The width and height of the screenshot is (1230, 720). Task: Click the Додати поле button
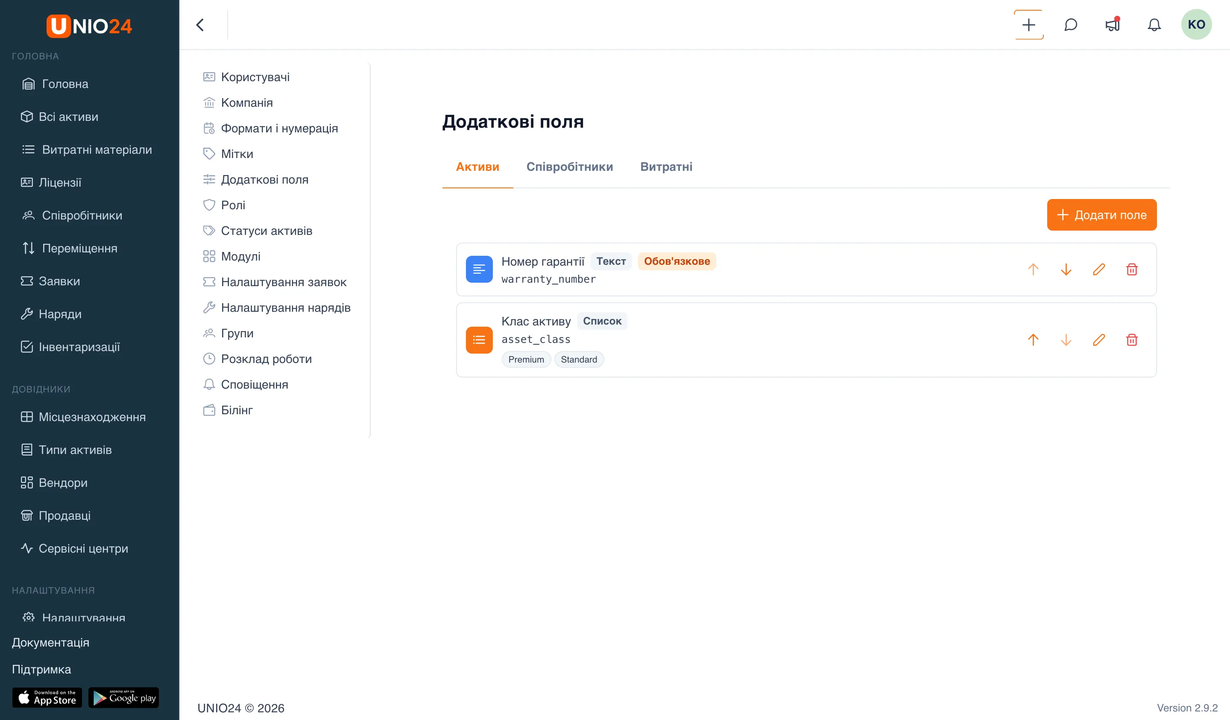pos(1101,215)
